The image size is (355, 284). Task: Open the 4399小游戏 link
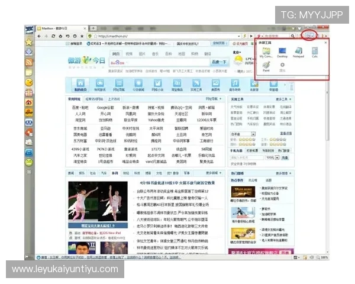80,149
